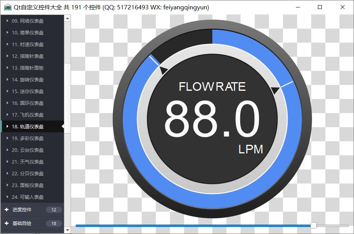Expand the 进度控件 category
The width and height of the screenshot is (354, 234).
(22, 210)
